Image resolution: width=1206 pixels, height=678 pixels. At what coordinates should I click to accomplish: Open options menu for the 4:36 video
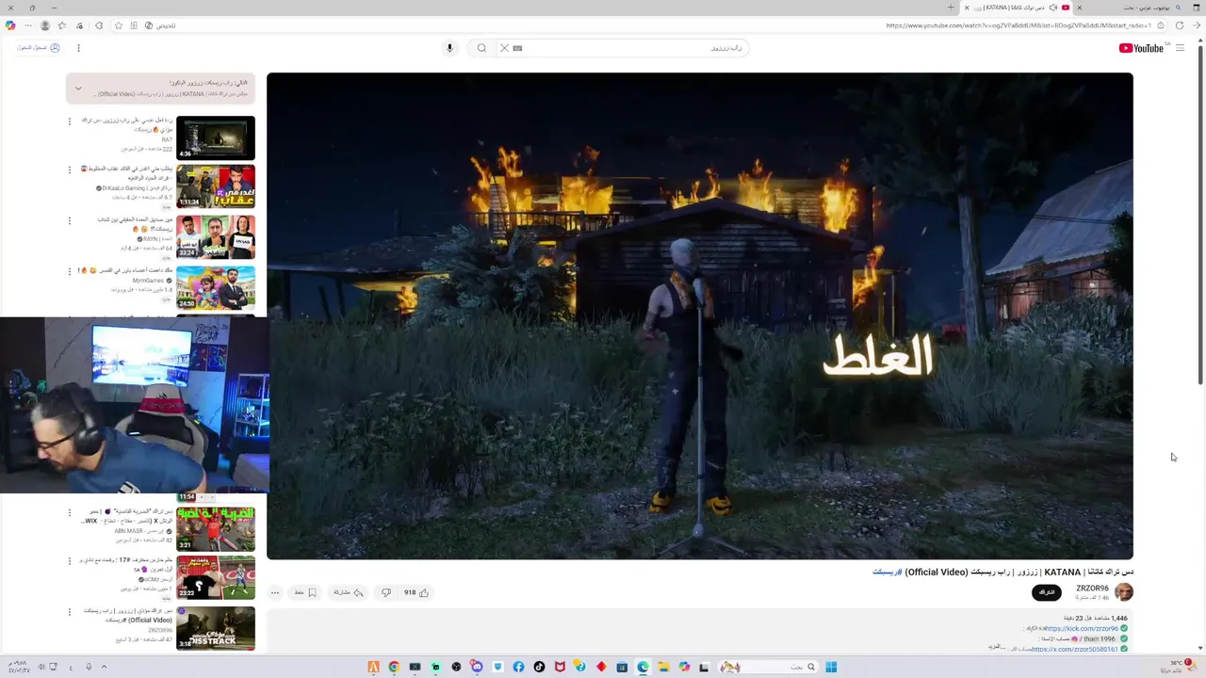[69, 121]
